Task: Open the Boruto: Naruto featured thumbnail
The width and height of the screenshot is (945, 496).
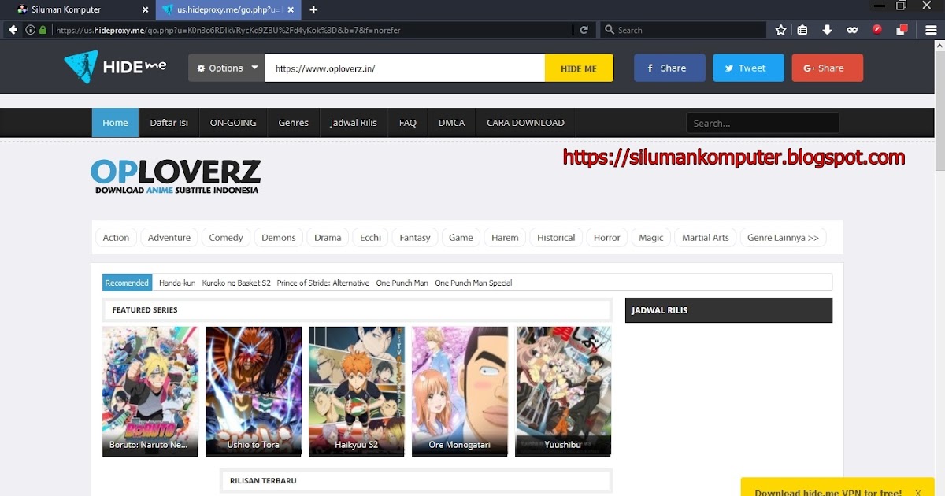Action: coord(150,391)
